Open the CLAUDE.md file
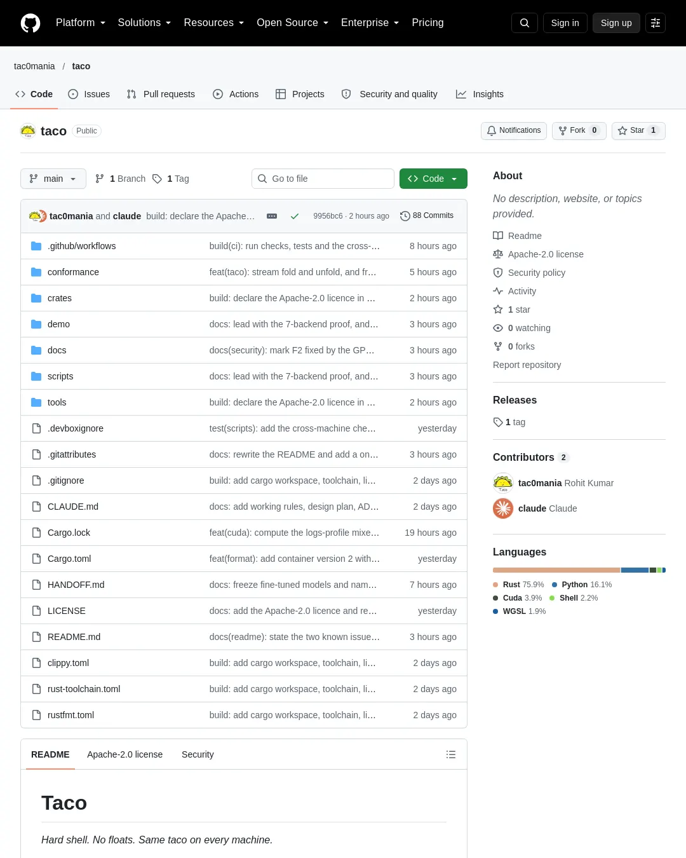The image size is (686, 858). click(73, 507)
